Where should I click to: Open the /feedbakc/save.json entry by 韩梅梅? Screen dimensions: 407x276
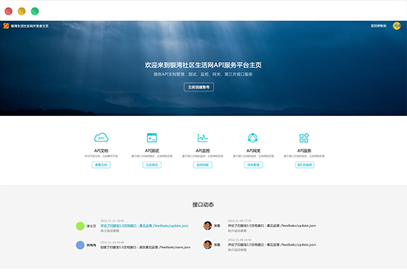coord(145,247)
